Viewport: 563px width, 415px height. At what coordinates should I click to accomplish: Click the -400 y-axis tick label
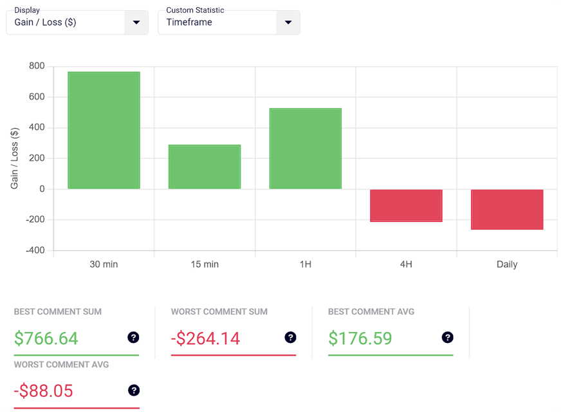(35, 250)
